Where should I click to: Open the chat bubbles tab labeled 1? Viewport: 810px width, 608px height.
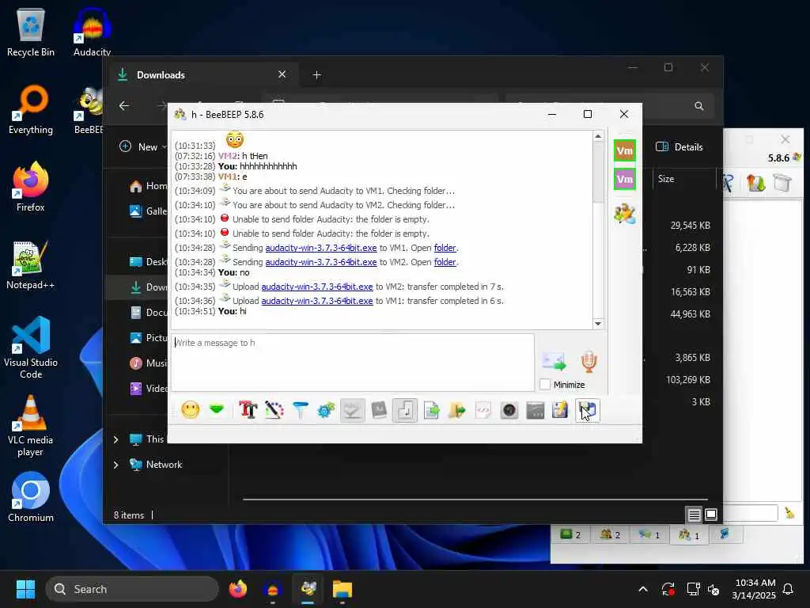click(x=649, y=534)
